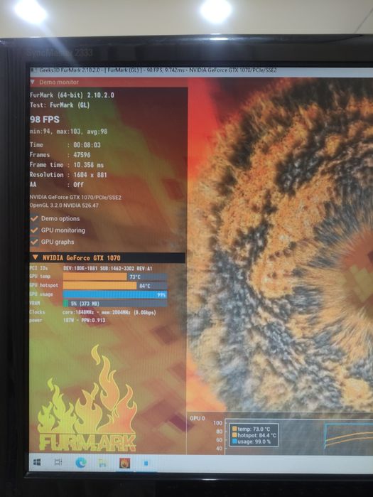Click the FurMark window title bar

[x=201, y=70]
